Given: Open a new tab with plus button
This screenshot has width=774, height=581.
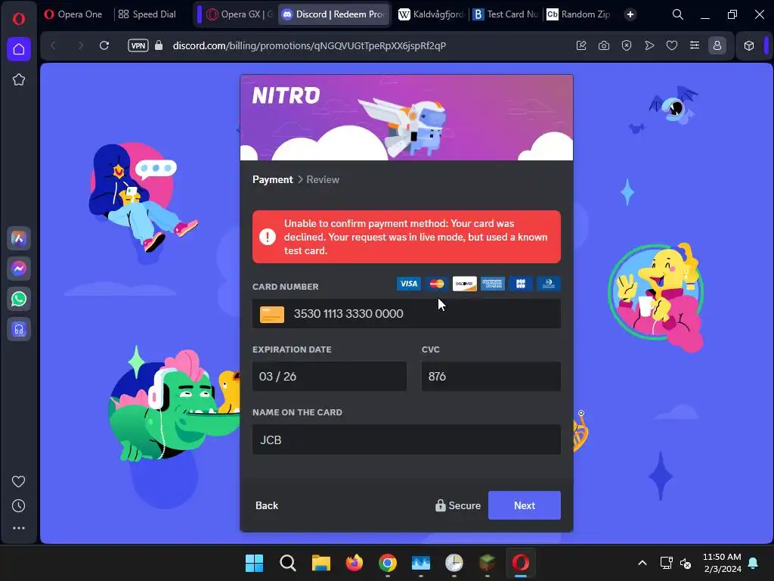Looking at the screenshot, I should point(630,14).
